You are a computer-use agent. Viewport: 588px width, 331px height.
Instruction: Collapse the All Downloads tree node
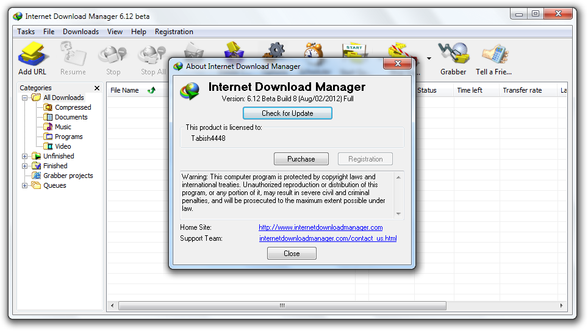(x=25, y=98)
